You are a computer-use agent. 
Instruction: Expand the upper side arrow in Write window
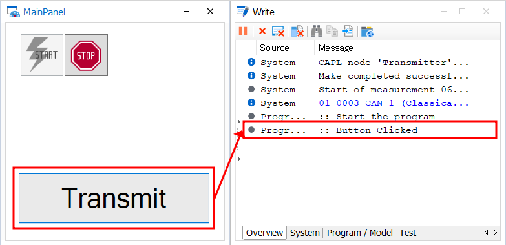point(239,122)
